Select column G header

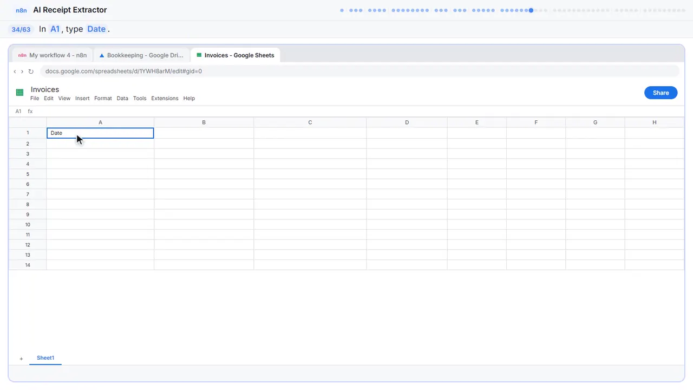[595, 122]
